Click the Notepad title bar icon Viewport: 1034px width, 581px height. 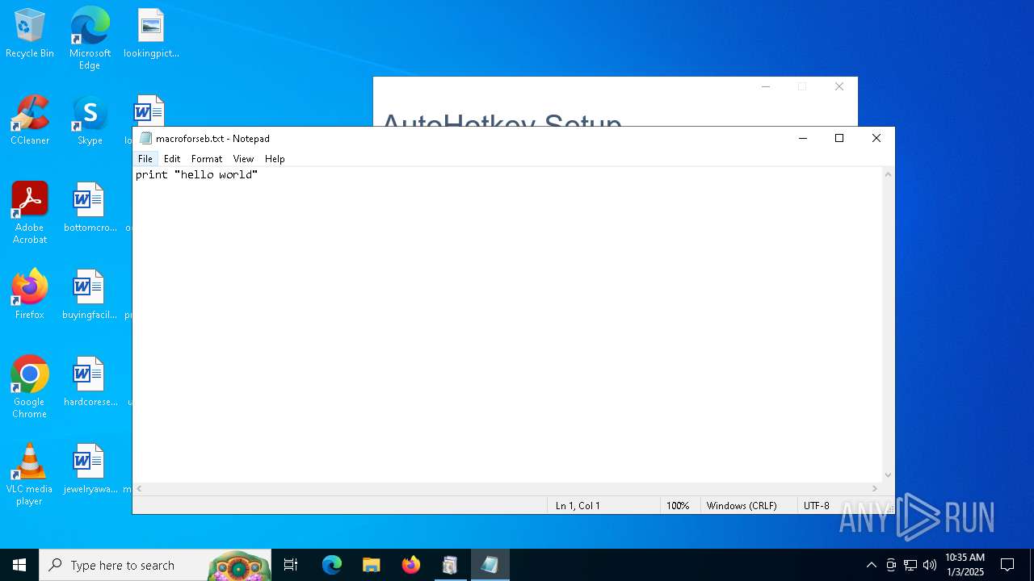[145, 138]
